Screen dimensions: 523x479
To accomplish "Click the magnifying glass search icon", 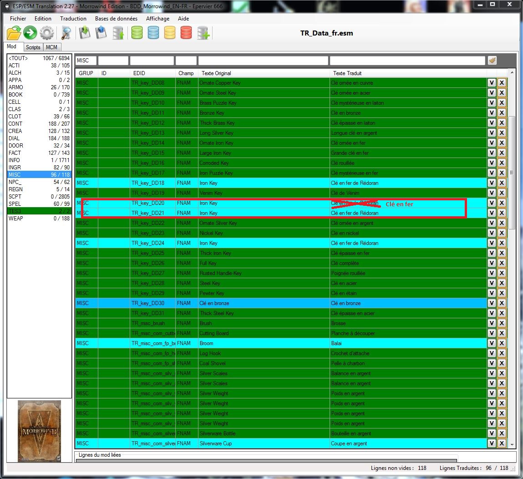I will tap(66, 33).
